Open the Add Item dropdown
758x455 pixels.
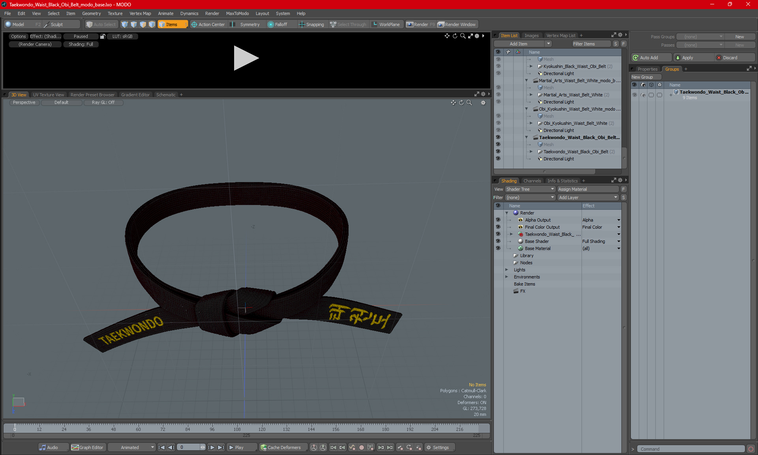(522, 44)
